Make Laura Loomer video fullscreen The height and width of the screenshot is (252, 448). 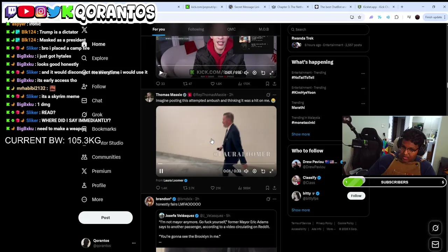[x=271, y=171]
